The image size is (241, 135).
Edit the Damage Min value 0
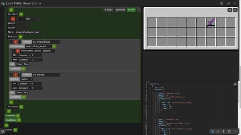coord(37,84)
